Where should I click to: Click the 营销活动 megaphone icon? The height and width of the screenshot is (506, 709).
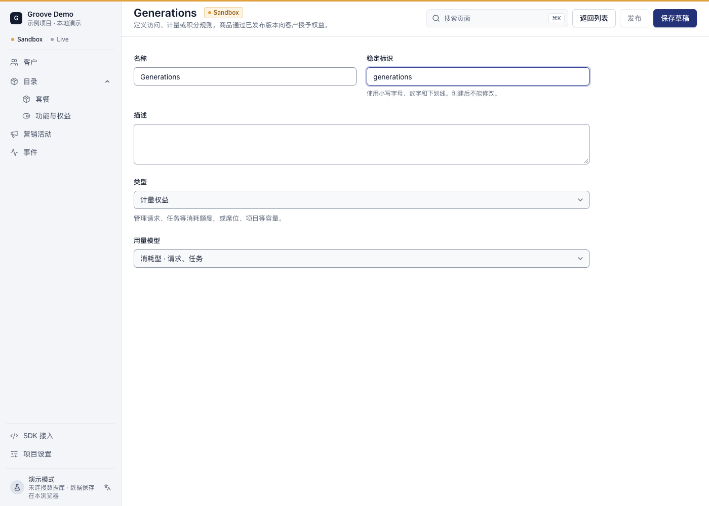(x=14, y=134)
